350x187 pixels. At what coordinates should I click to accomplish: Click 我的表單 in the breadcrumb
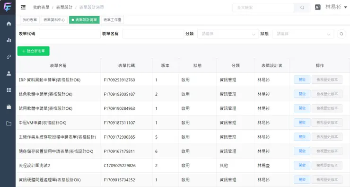[x=41, y=8]
